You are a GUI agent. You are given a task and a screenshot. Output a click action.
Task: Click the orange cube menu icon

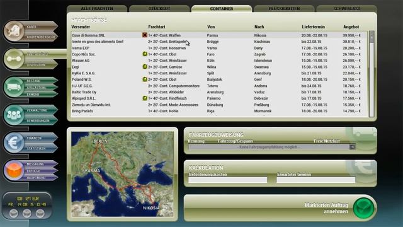[x=14, y=170]
